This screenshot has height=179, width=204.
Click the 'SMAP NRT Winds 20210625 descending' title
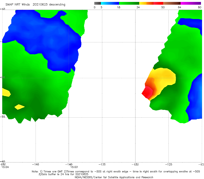click(35, 4)
